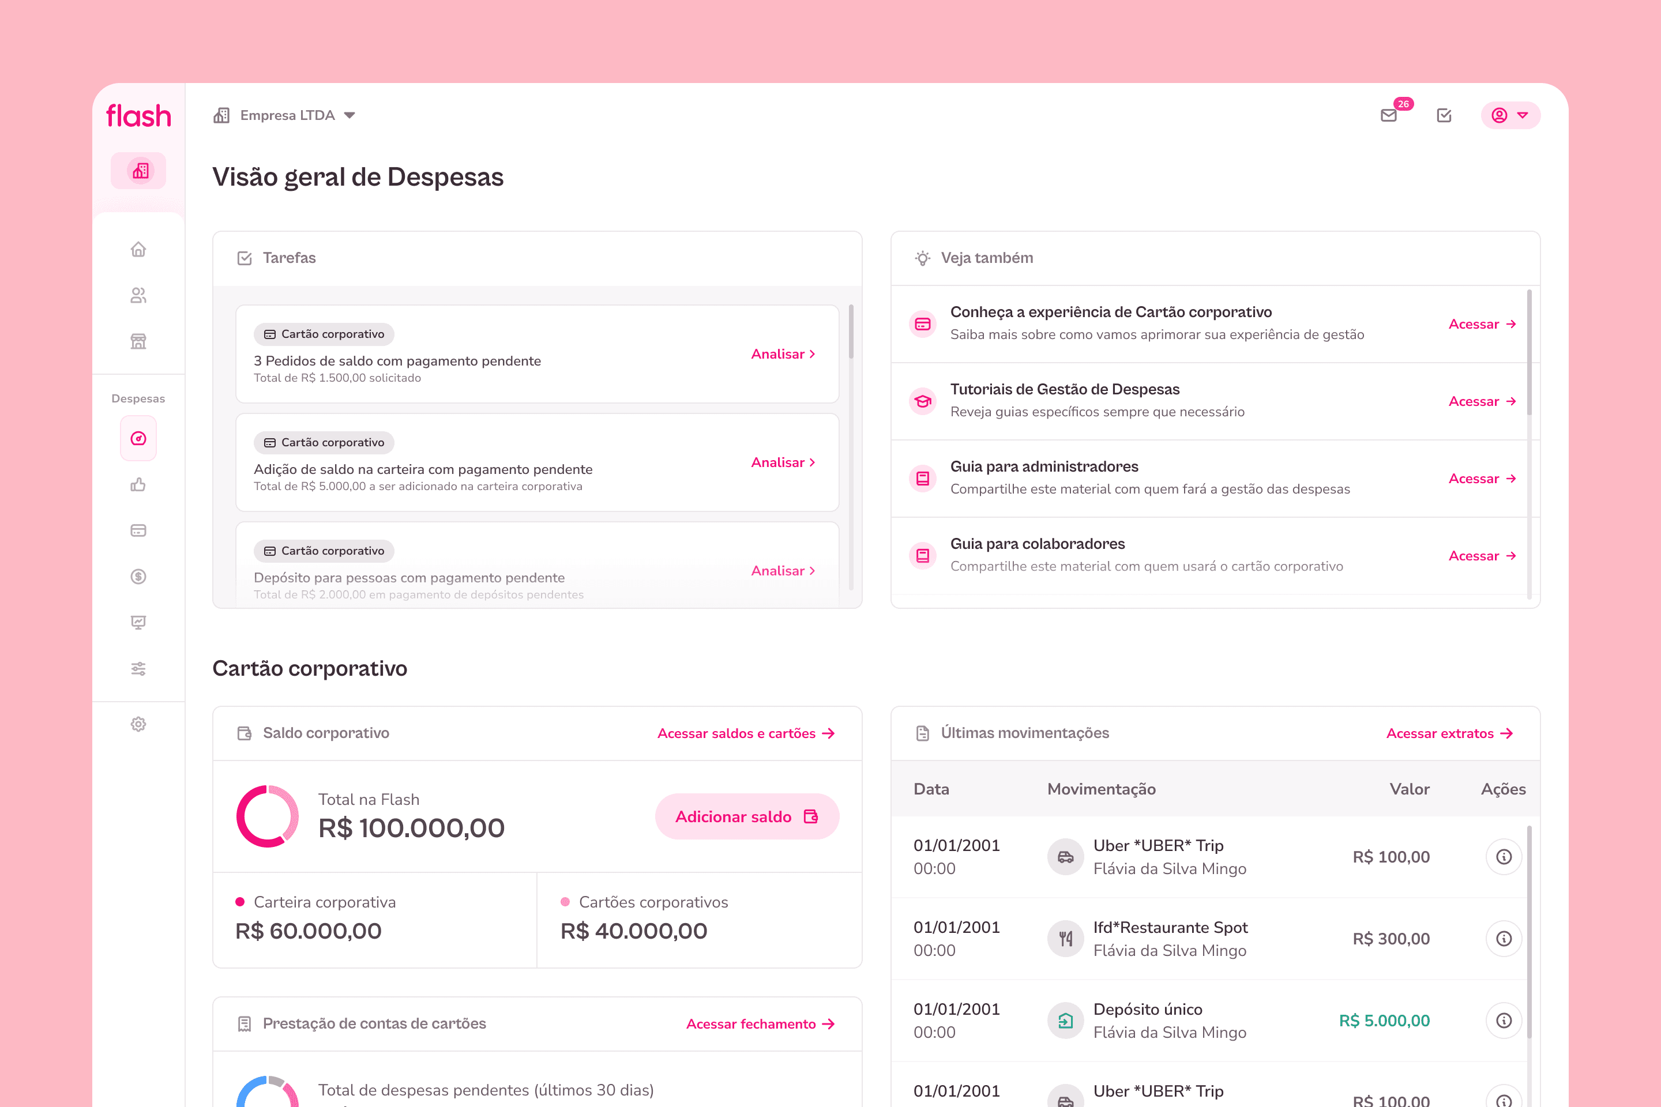Click the Adicionar saldo button
The image size is (1661, 1107).
[x=746, y=817]
